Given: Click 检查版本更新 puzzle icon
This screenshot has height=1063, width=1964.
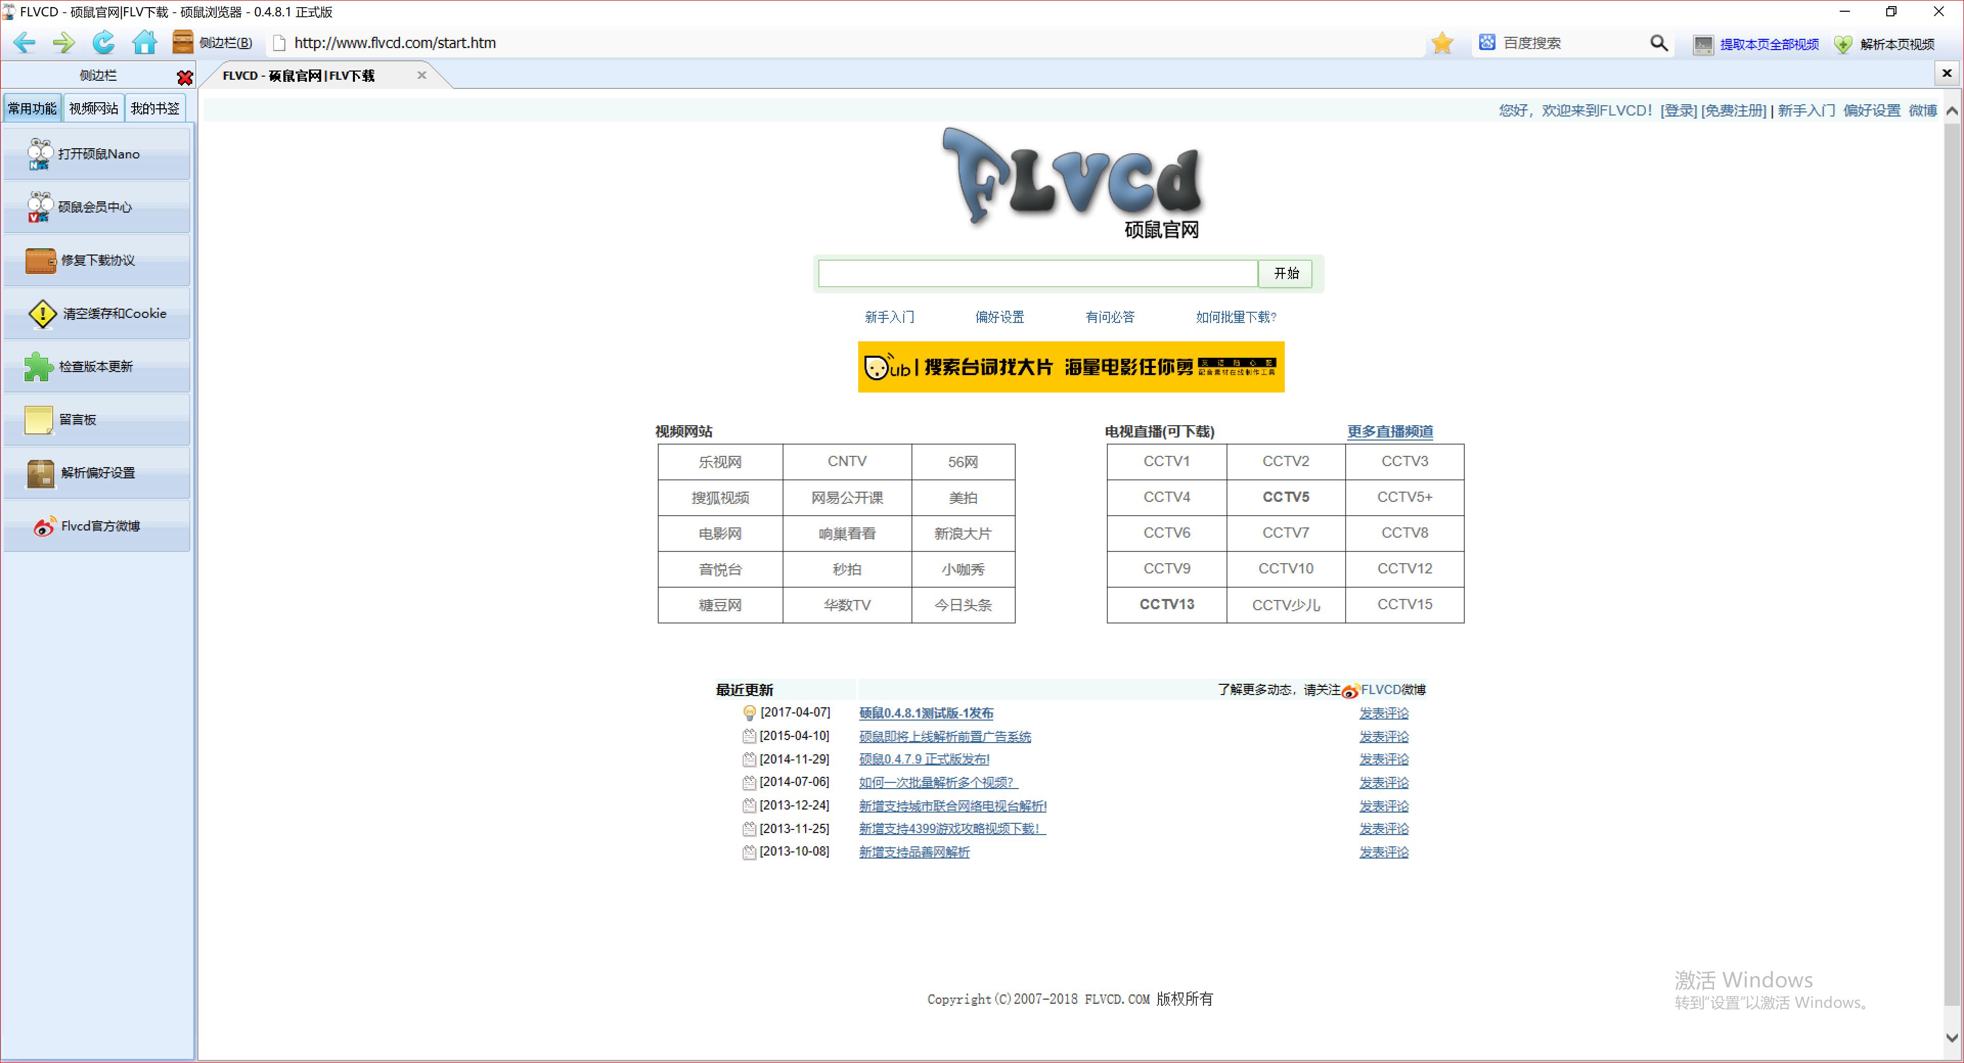Looking at the screenshot, I should click(38, 366).
